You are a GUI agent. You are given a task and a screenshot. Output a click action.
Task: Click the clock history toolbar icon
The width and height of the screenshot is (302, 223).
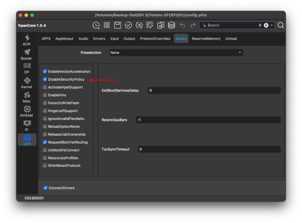pos(96,25)
